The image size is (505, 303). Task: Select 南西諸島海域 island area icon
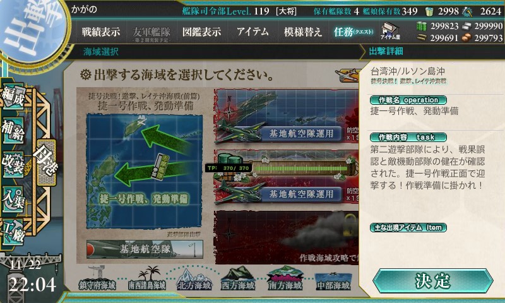tap(147, 278)
